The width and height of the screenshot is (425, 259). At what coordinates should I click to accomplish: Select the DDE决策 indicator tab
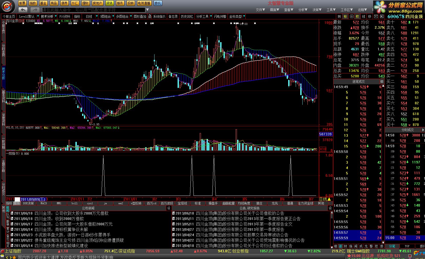click(28, 203)
